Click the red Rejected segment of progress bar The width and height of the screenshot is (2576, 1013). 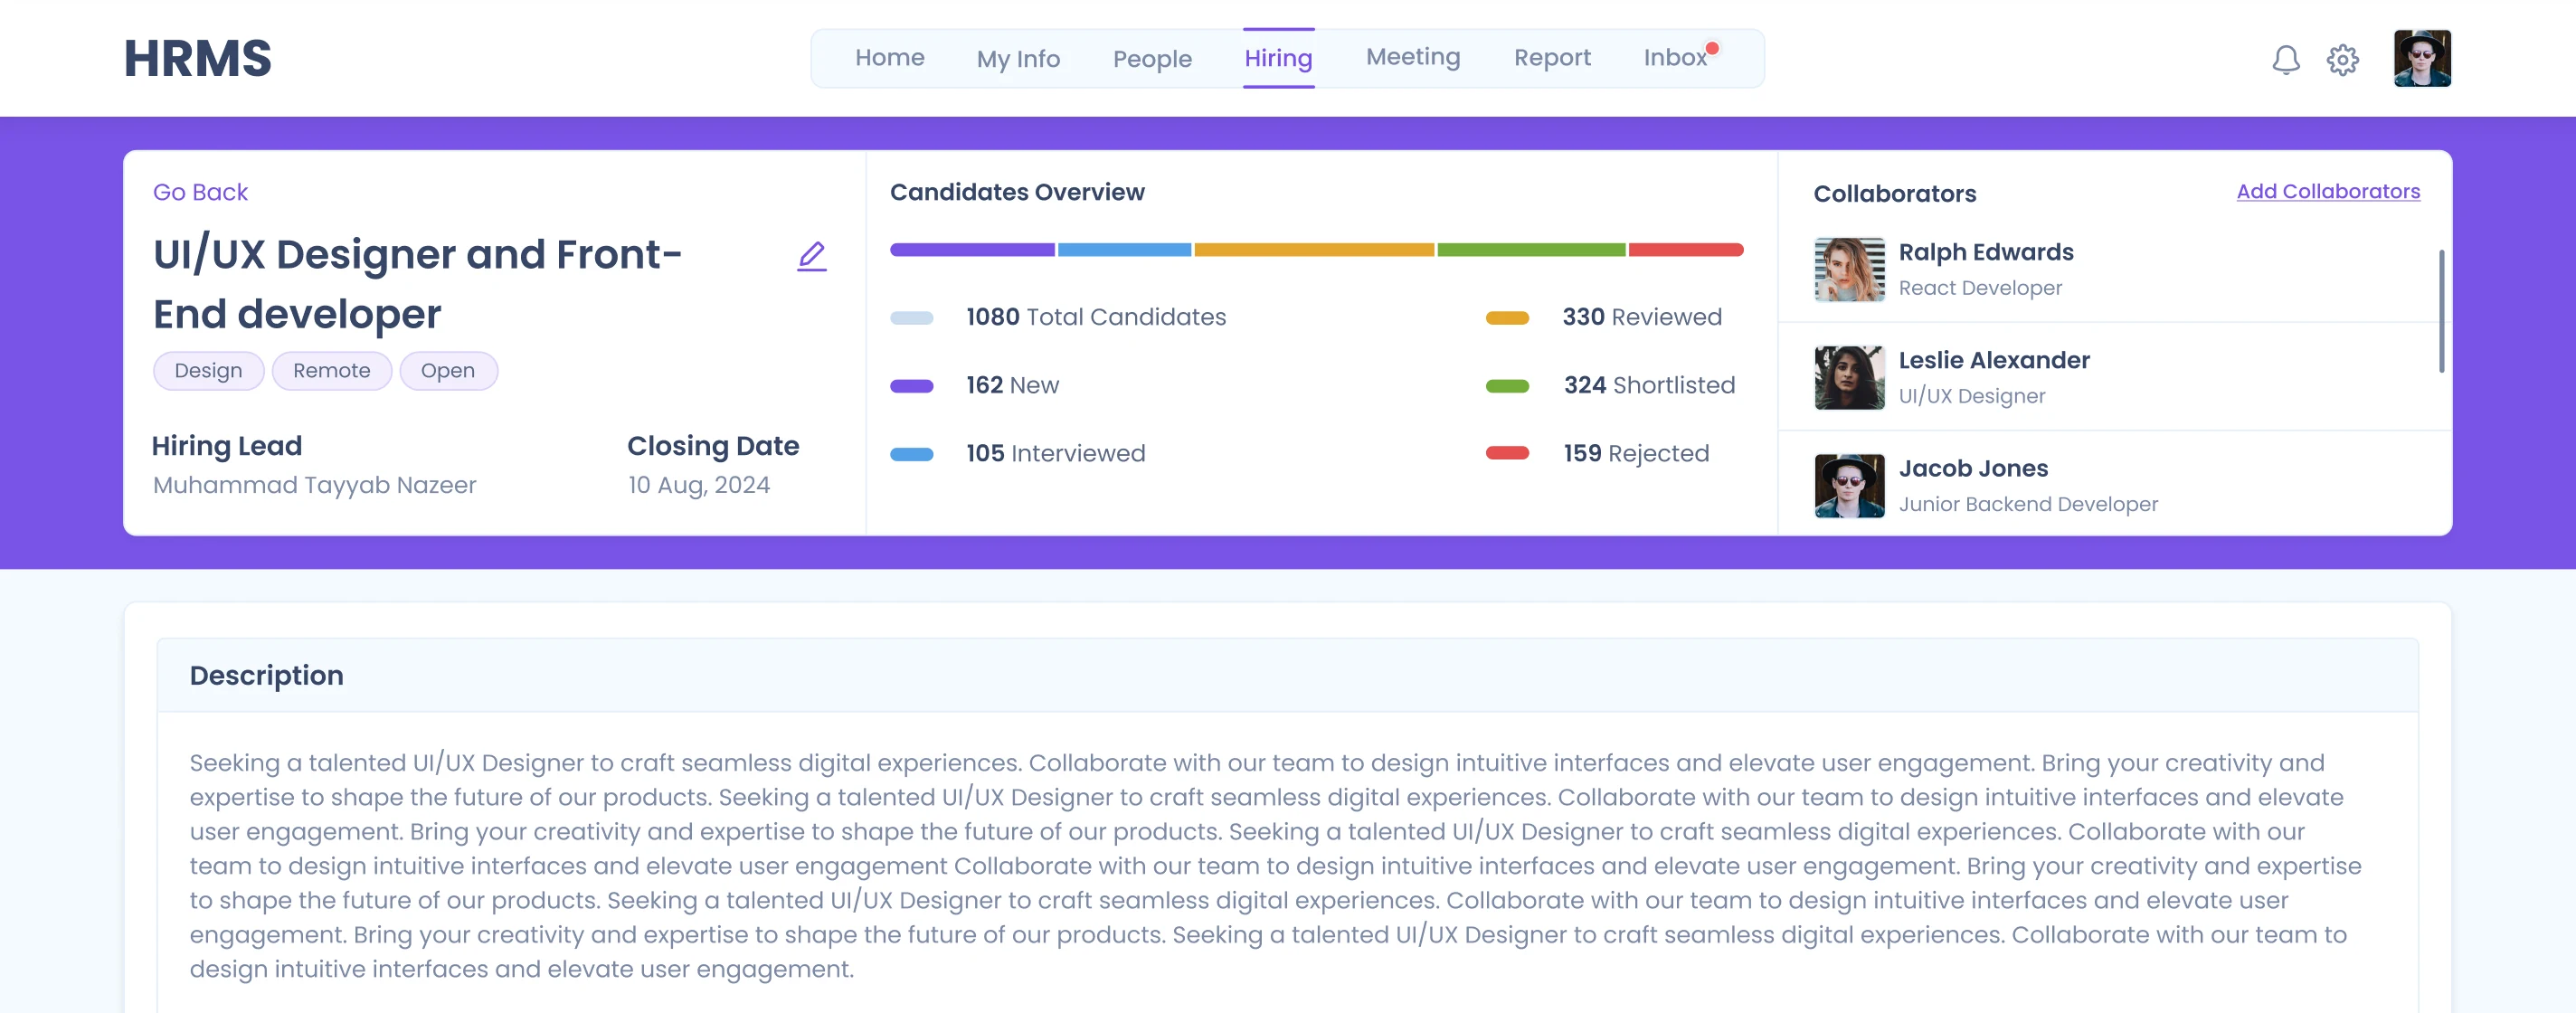tap(1686, 250)
